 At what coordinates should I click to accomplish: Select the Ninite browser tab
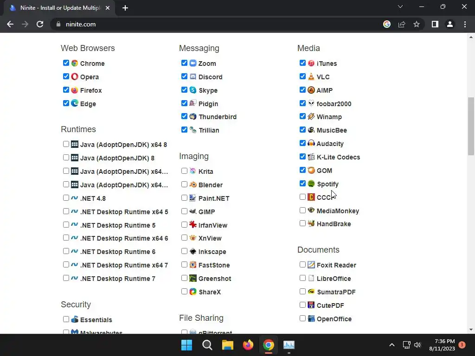[x=60, y=8]
